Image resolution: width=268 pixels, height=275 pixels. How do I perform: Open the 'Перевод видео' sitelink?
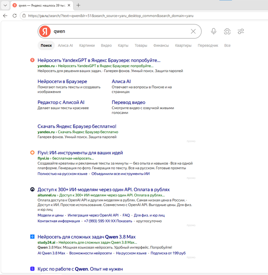tap(129, 102)
